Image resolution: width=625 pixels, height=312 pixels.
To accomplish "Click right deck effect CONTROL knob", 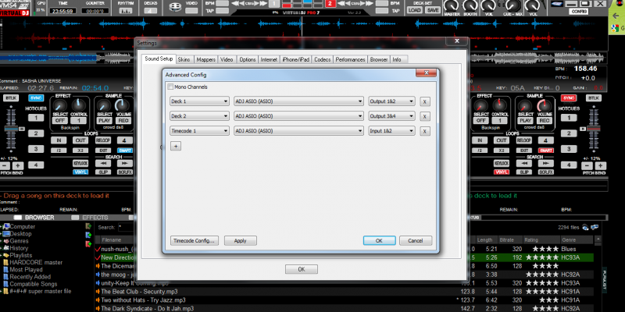I will click(x=500, y=105).
